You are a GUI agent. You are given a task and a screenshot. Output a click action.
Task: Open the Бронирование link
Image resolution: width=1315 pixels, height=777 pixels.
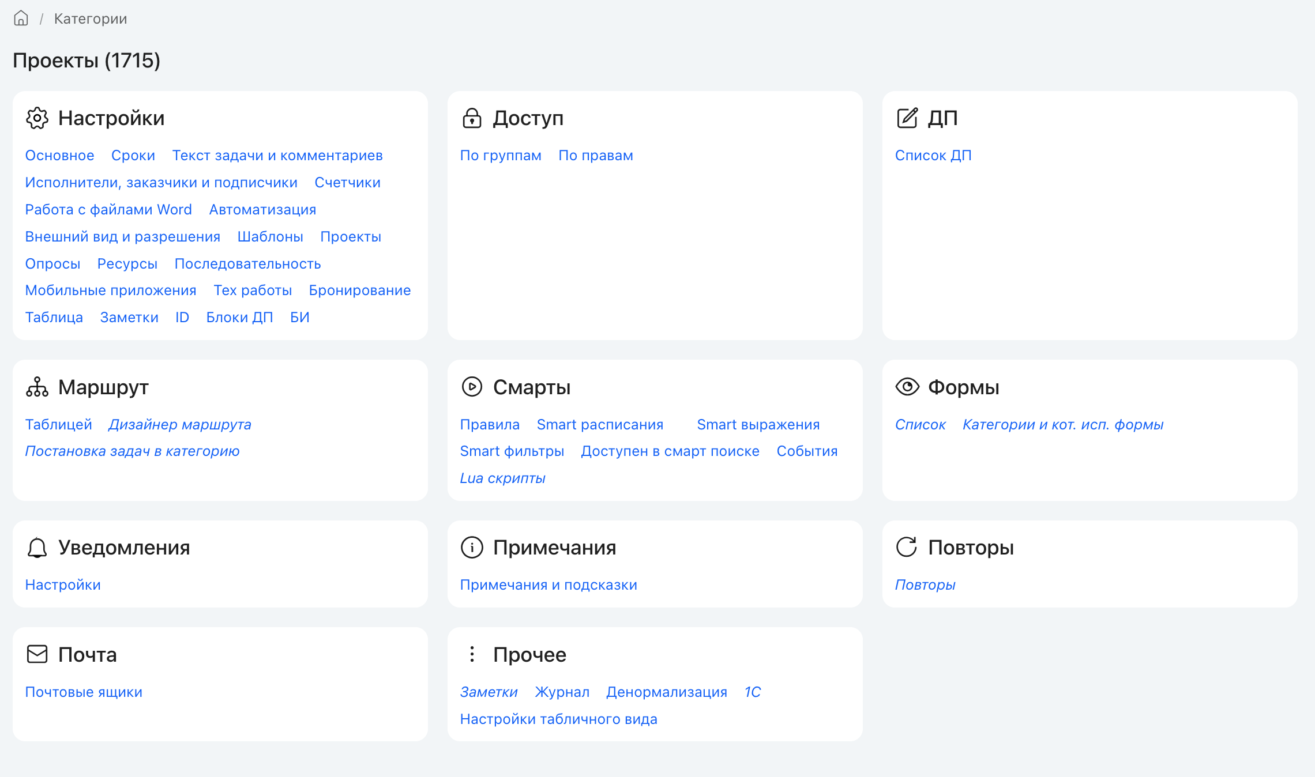pos(360,291)
